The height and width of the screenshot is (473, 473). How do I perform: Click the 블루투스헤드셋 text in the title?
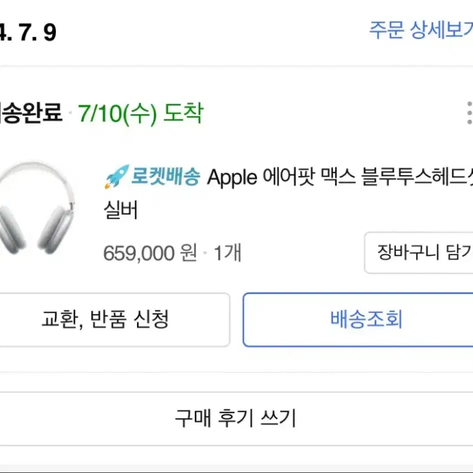(x=417, y=176)
